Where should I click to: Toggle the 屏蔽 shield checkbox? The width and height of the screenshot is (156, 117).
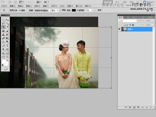(x=61, y=10)
